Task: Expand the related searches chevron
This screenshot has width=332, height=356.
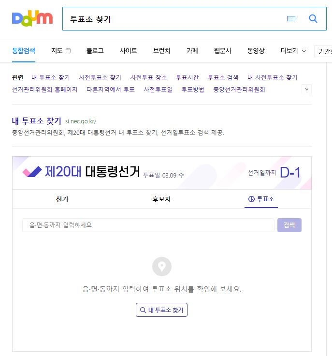Action: [306, 89]
